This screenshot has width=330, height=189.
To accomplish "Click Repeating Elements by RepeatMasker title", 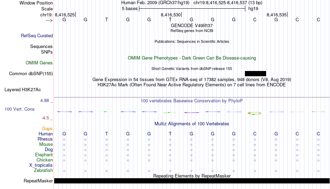I will [x=192, y=176].
